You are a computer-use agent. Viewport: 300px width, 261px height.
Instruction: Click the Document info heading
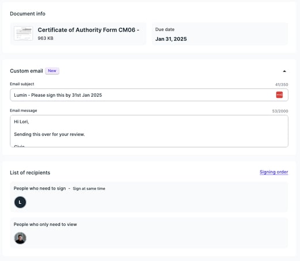tap(28, 14)
